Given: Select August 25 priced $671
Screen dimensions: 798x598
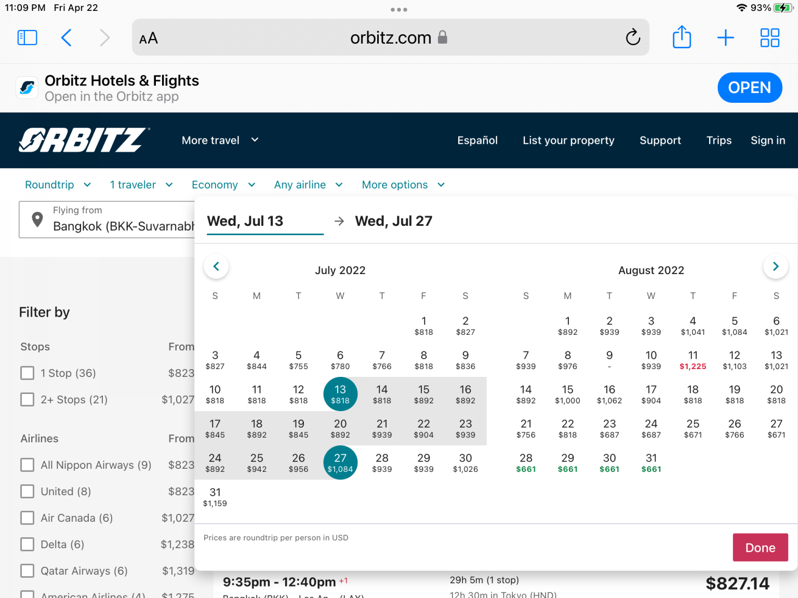Looking at the screenshot, I should tap(693, 429).
